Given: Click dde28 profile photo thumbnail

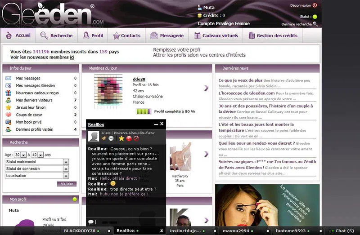Looking at the screenshot, I should [x=108, y=92].
